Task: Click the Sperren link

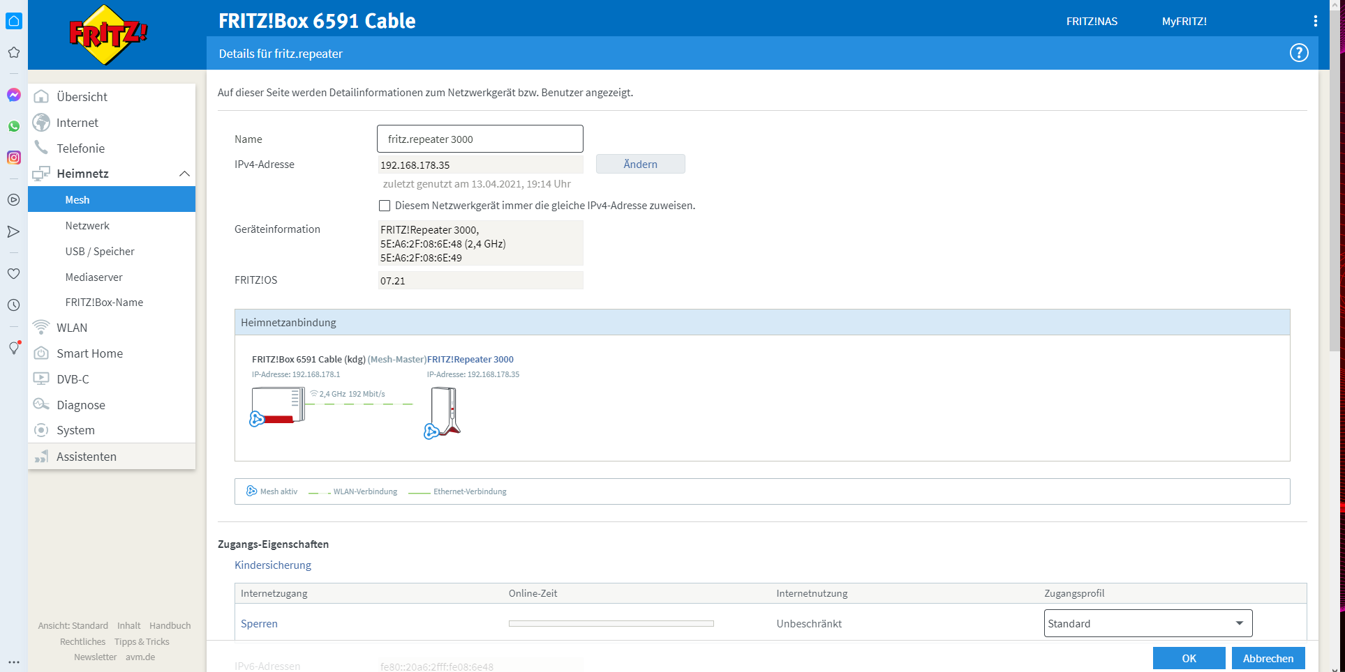Action: tap(259, 623)
